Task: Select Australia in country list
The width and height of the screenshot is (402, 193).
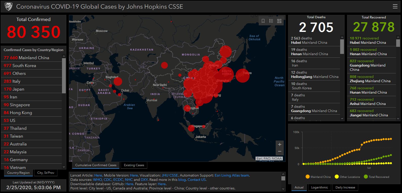Action: coord(31,144)
